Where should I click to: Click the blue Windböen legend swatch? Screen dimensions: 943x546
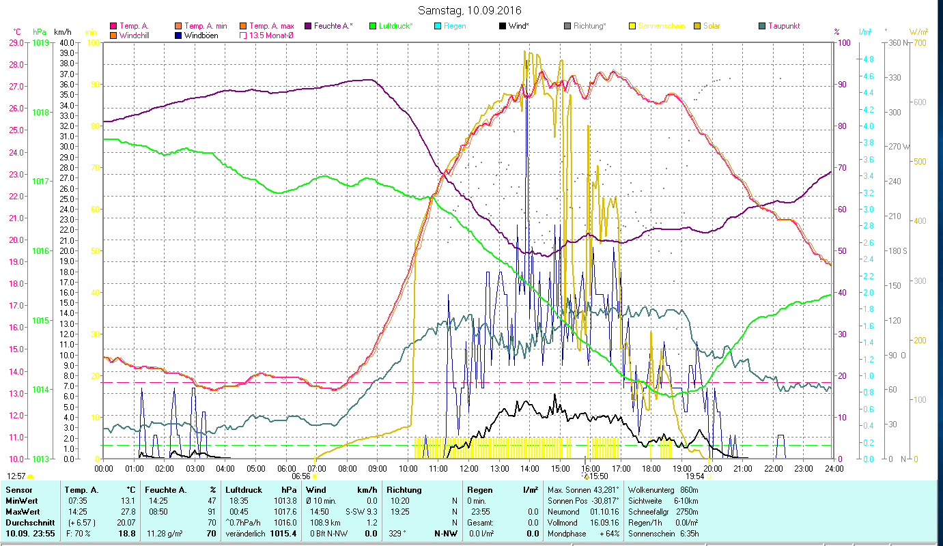click(179, 35)
